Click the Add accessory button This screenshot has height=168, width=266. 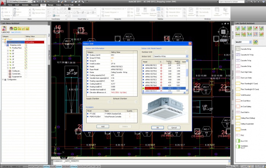pos(103,127)
